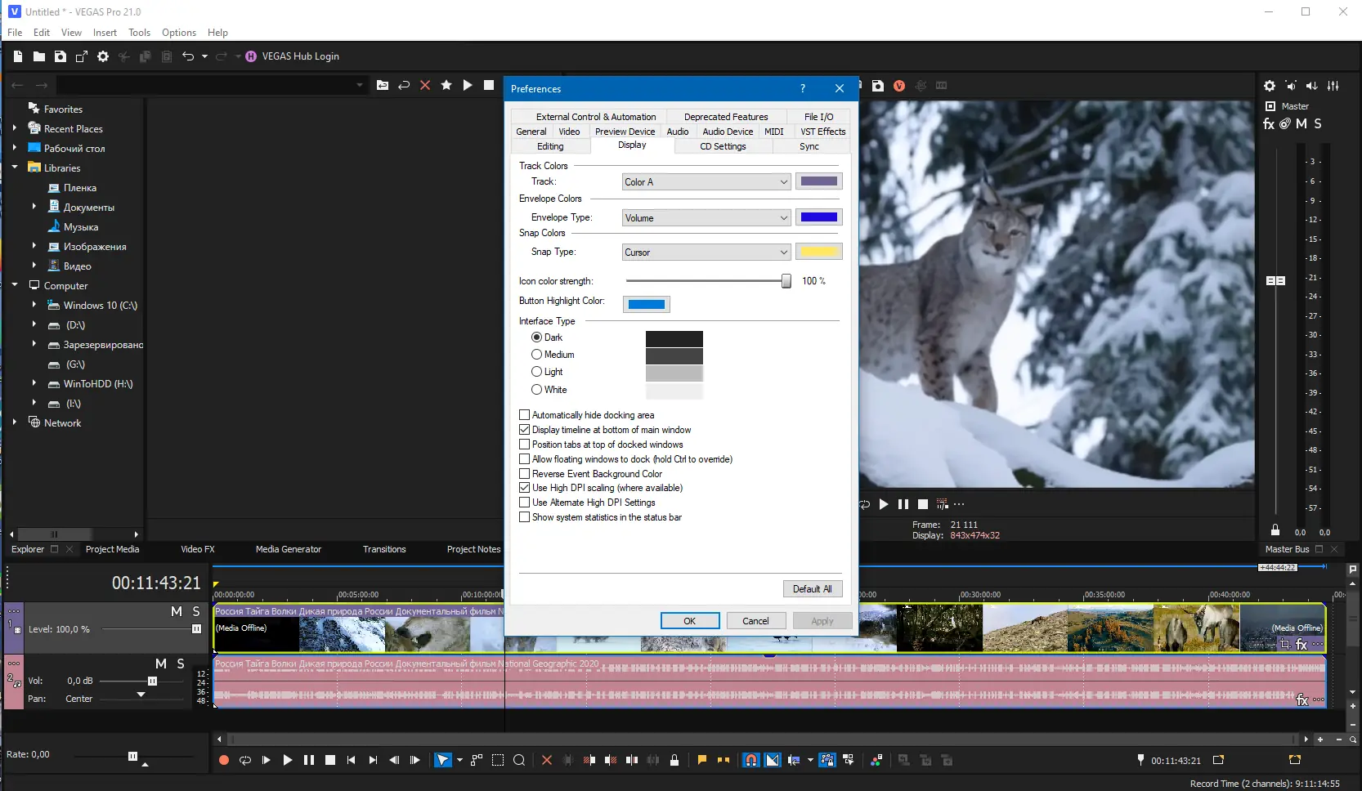Expand Recent Places in Explorer tree
This screenshot has width=1362, height=791.
click(15, 128)
